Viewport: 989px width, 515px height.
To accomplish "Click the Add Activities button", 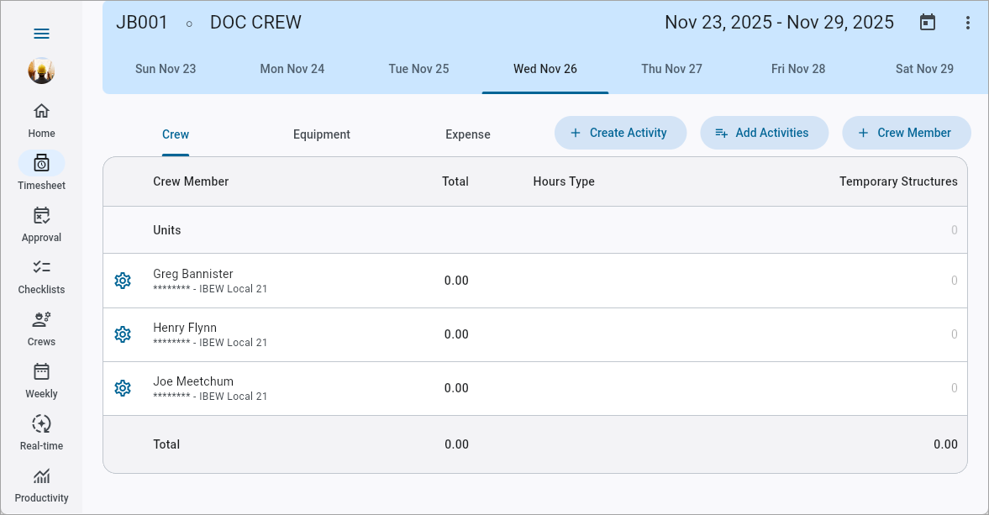I will point(764,132).
